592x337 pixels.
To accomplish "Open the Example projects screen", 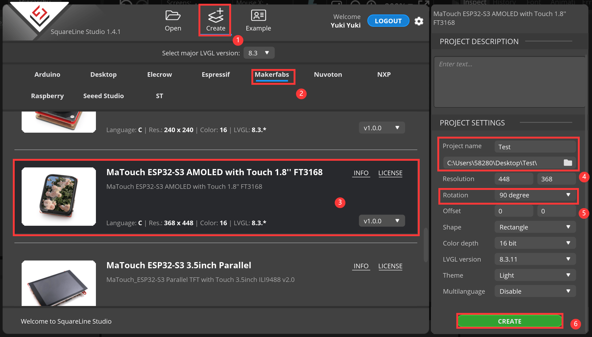I will 258,16.
